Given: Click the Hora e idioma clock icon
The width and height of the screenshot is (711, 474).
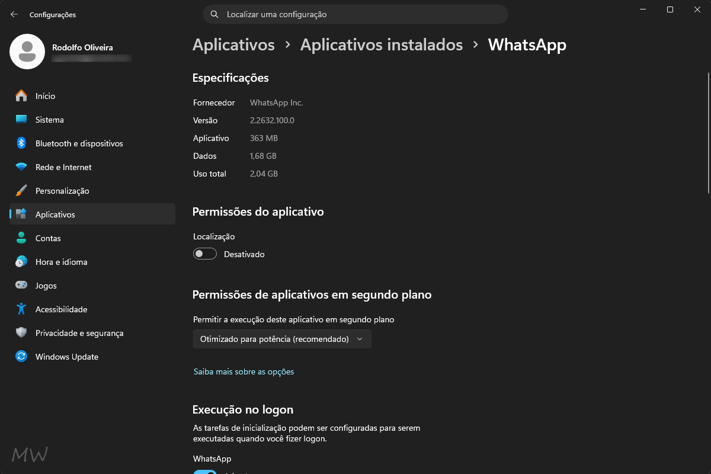Looking at the screenshot, I should click(x=21, y=262).
